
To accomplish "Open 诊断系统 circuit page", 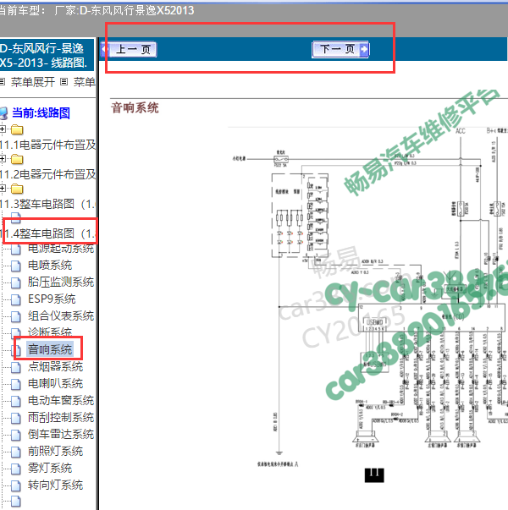I will click(50, 332).
